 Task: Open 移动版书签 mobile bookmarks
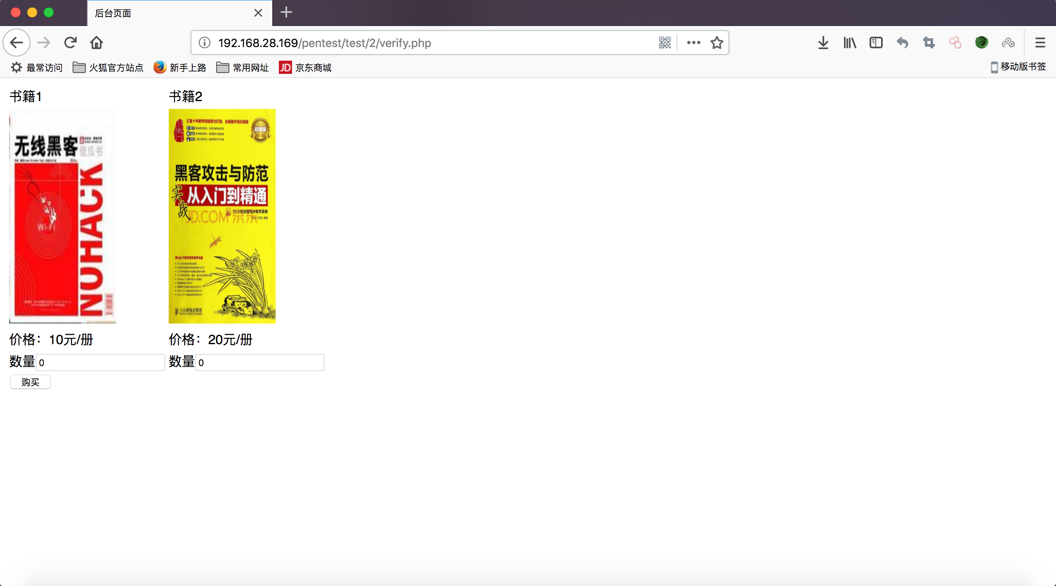(x=1018, y=67)
